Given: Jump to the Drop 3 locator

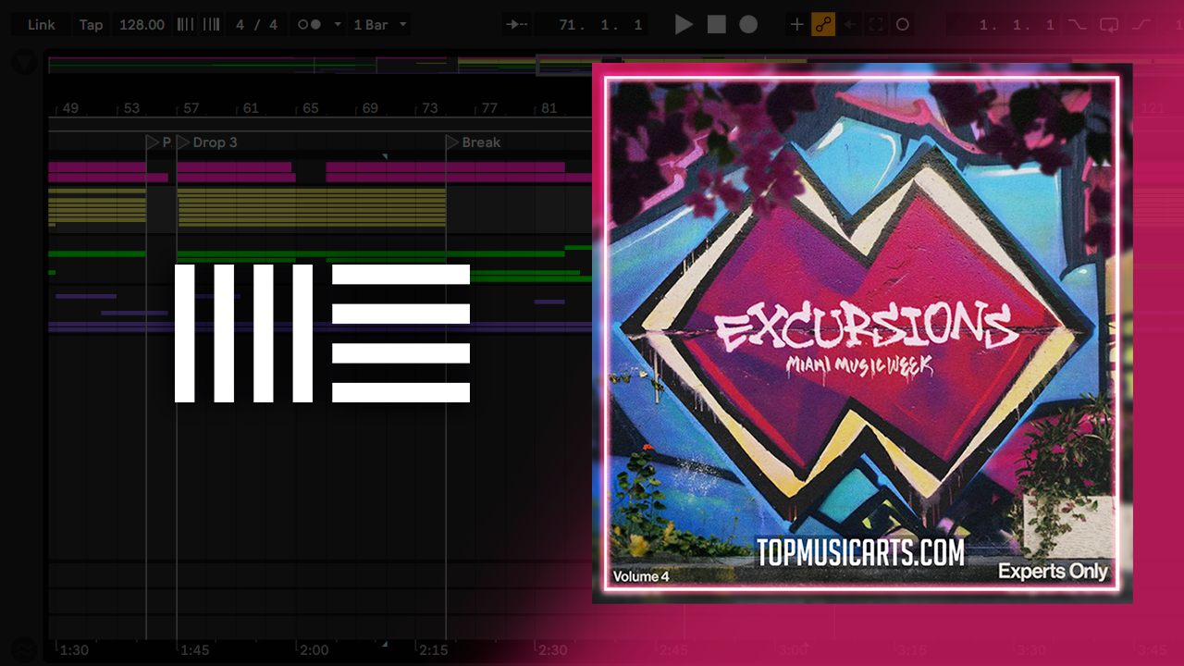Looking at the screenshot, I should tap(183, 142).
